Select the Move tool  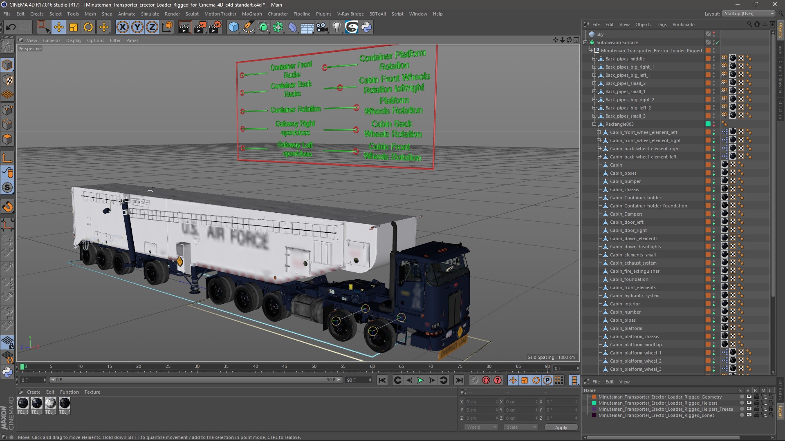coord(59,27)
